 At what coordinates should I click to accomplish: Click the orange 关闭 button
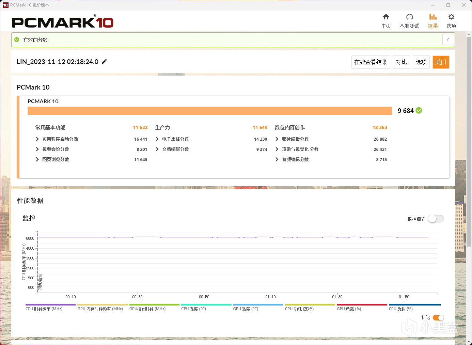(441, 62)
